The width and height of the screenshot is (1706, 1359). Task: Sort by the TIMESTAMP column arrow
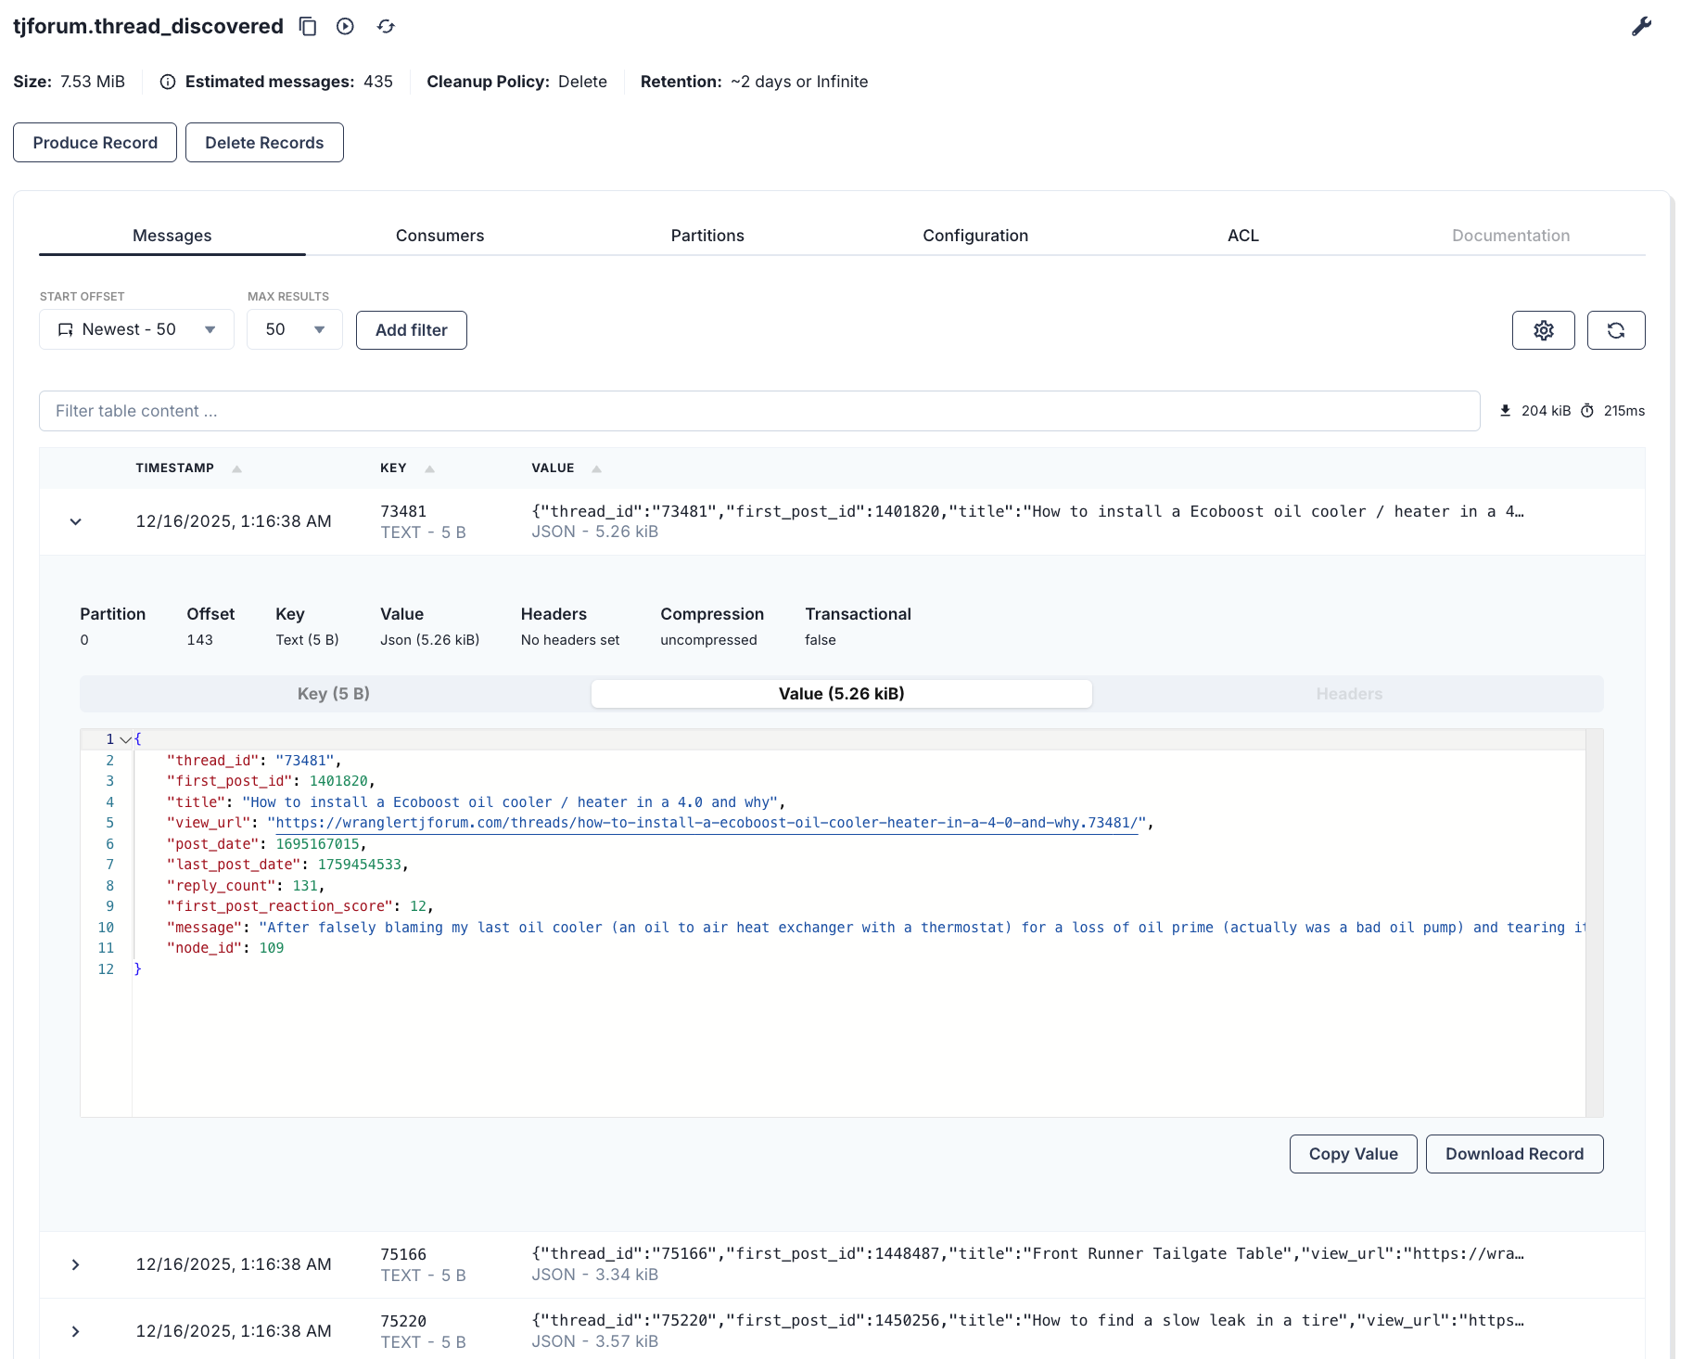(236, 469)
